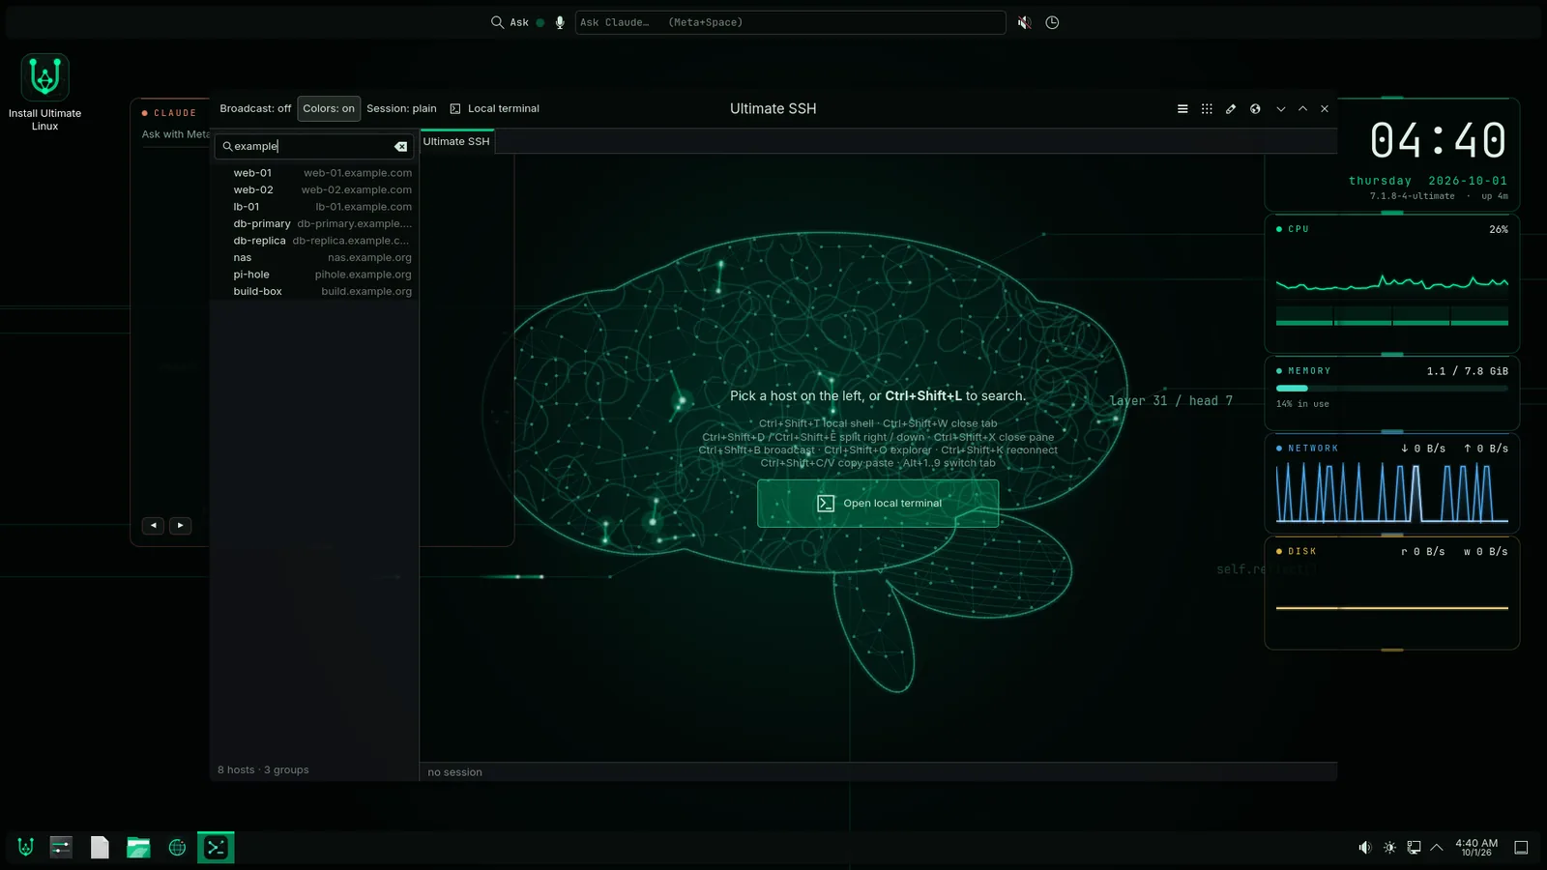Click the show desktop icon in taskbar

[x=1521, y=848]
